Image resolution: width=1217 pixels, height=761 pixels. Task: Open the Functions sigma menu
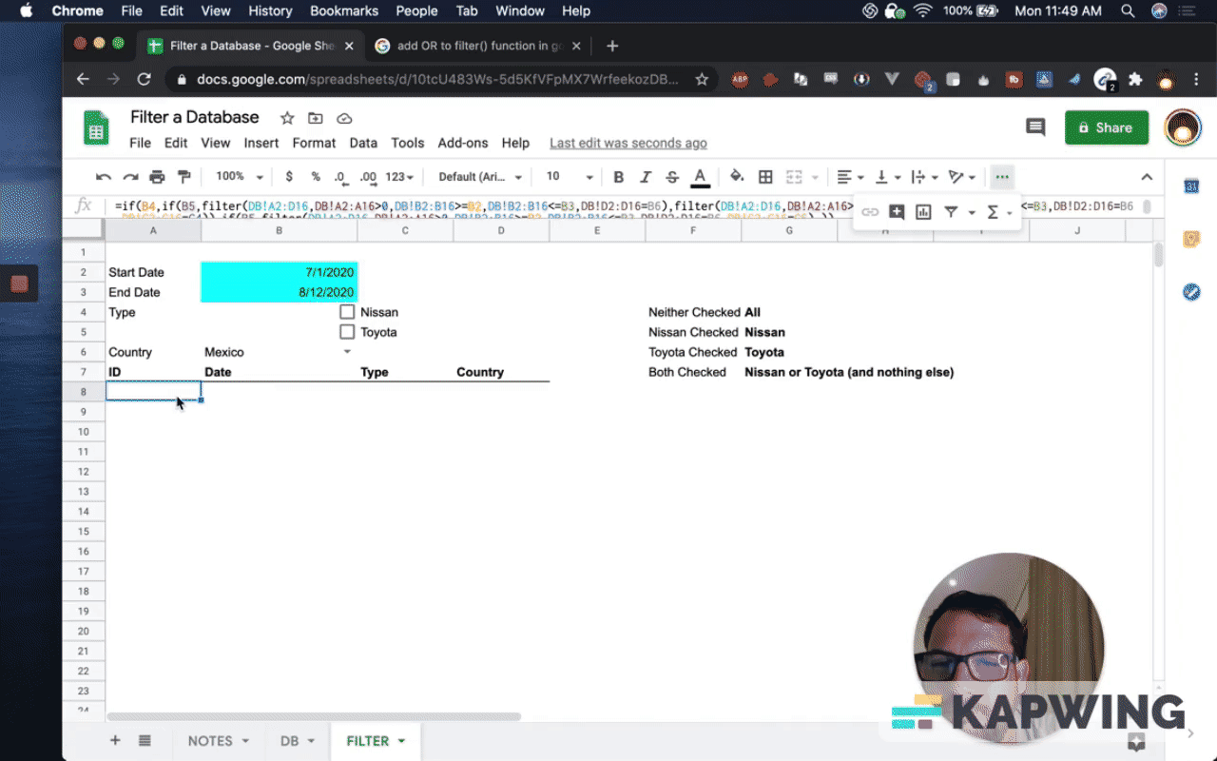[x=993, y=212]
